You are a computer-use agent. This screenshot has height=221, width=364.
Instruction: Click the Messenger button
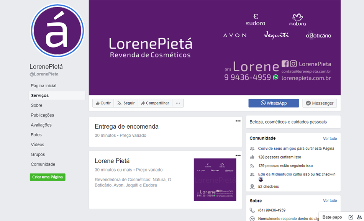click(x=320, y=103)
